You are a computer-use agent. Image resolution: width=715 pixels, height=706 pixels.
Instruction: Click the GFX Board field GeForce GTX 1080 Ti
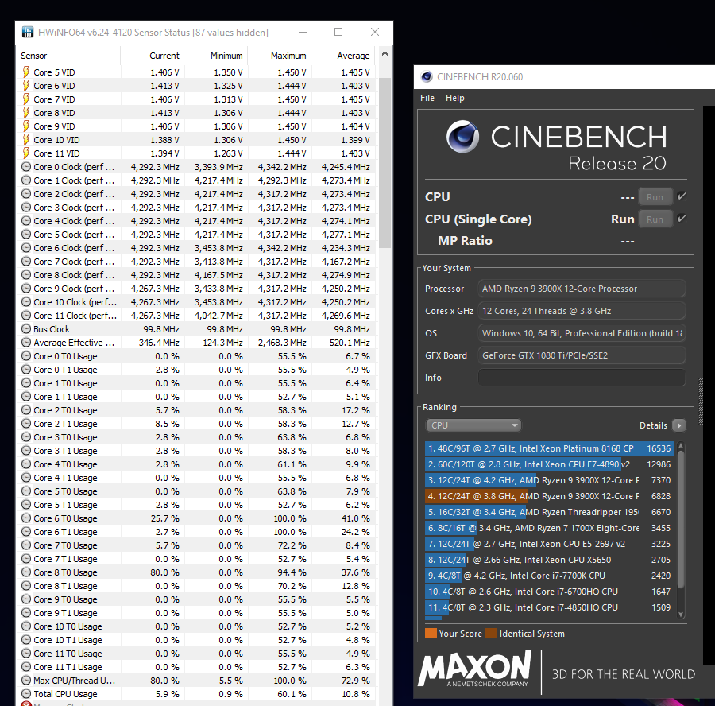(x=582, y=355)
